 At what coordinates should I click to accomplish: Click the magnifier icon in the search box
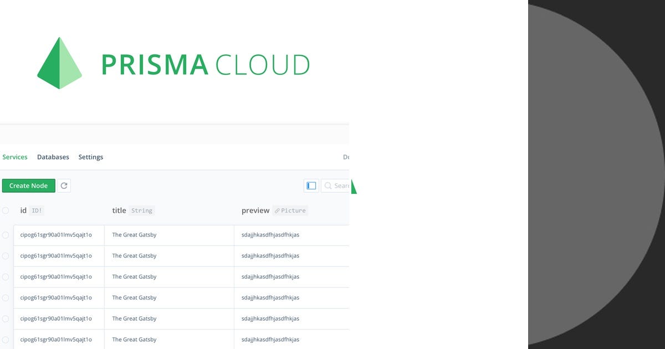329,186
